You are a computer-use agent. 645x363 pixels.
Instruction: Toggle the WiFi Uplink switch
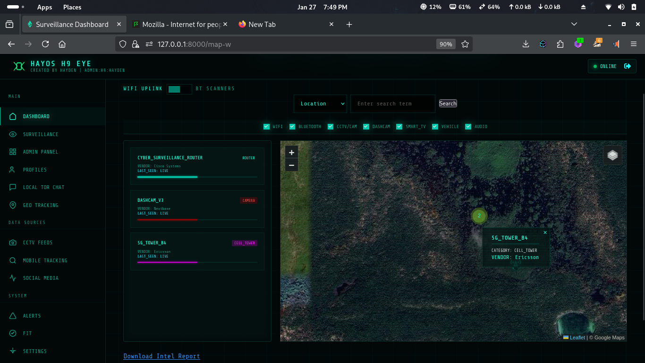click(x=179, y=89)
